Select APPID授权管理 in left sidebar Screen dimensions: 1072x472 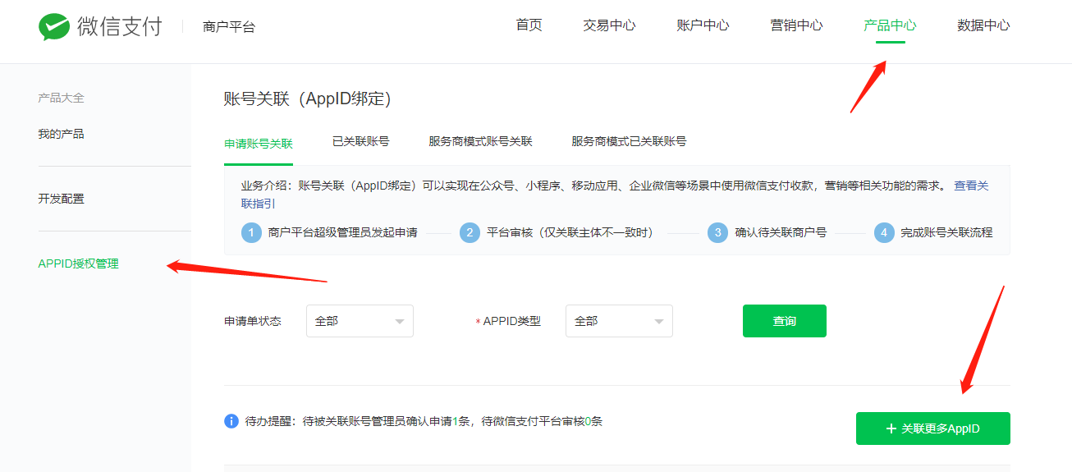[x=78, y=263]
